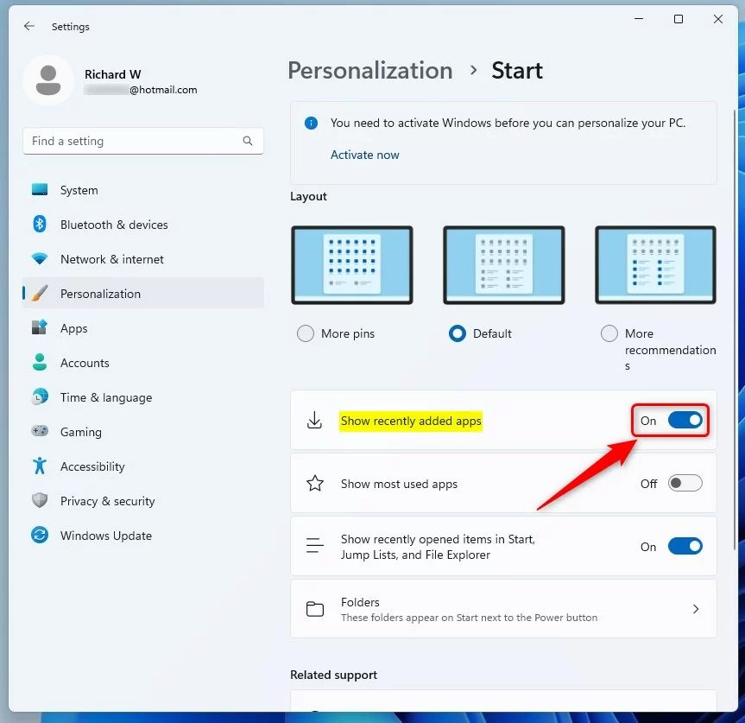Open Bluetooth & devices settings

point(39,225)
